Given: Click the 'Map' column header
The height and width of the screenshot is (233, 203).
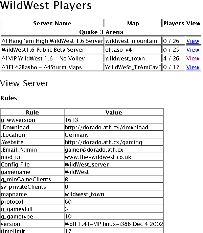Looking at the screenshot, I should (x=133, y=23).
